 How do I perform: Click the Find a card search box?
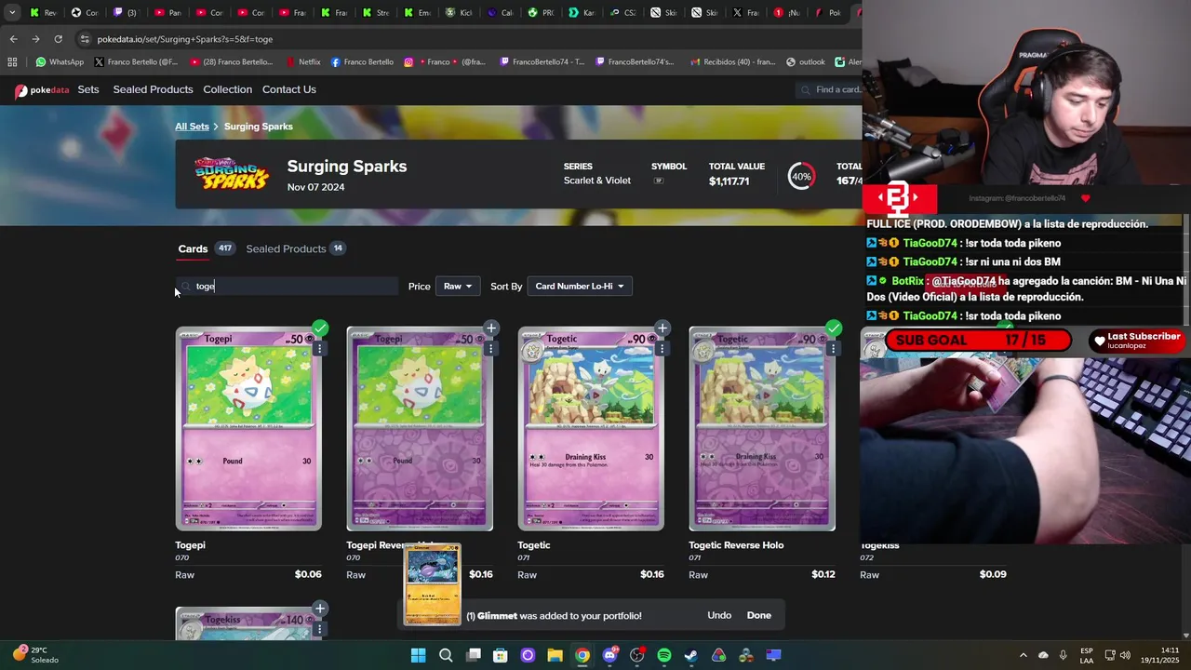pyautogui.click(x=830, y=89)
